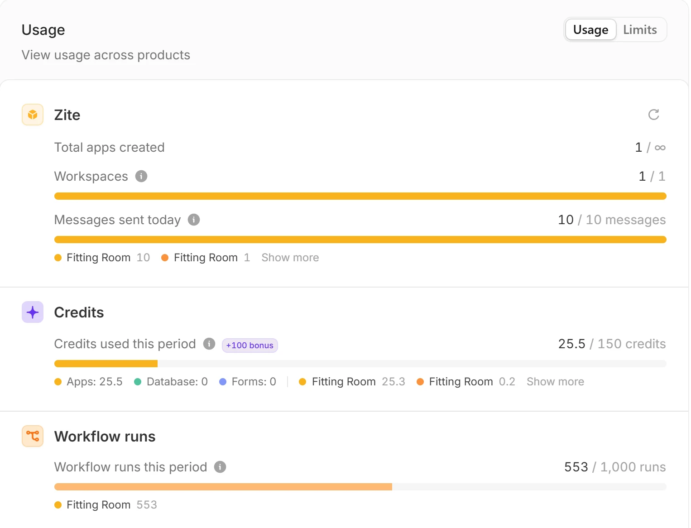Click the Credits used progress bar

coord(360,364)
